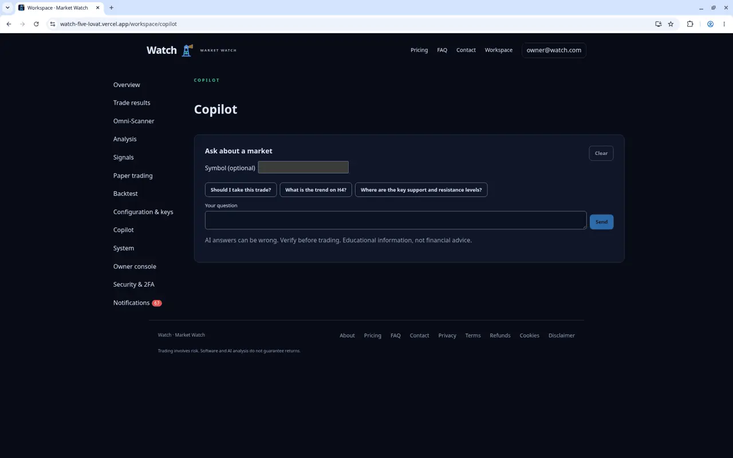Viewport: 733px width, 458px height.
Task: Open Backtest from the sidebar
Action: pos(125,194)
